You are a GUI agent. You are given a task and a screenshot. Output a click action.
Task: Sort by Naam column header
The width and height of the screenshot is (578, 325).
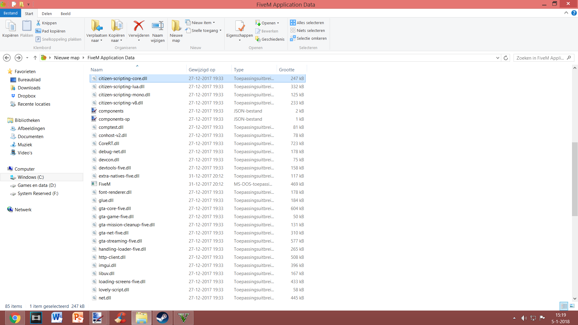[138, 70]
